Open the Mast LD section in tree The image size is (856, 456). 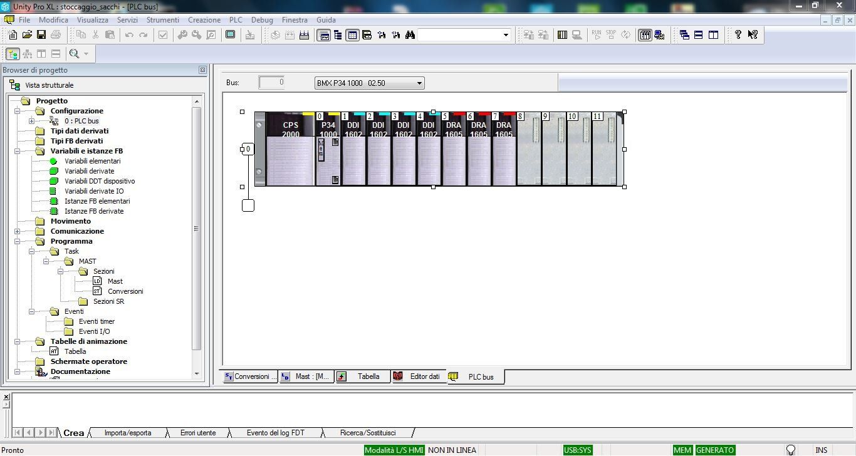tap(115, 281)
